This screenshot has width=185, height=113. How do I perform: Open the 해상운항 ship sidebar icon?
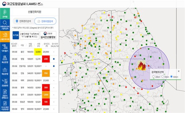click(5, 71)
